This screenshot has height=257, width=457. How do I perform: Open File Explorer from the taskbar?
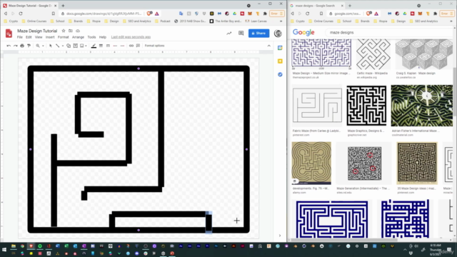click(x=14, y=246)
